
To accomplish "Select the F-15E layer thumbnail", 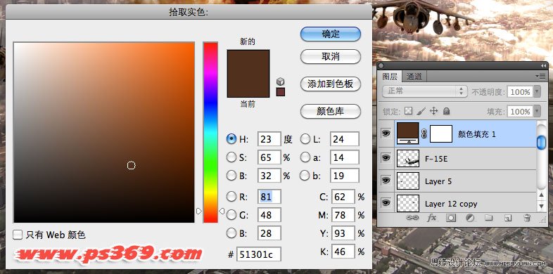I will tap(408, 158).
